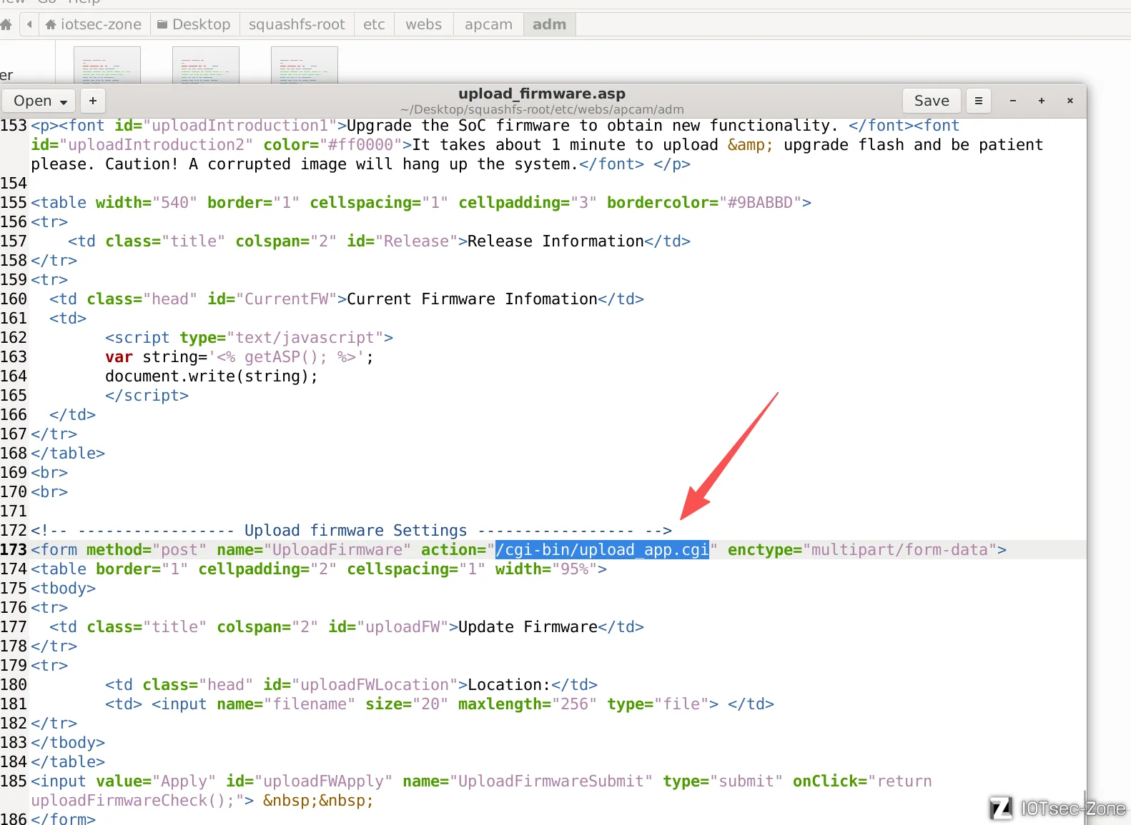Go to iotsec-zone folder in the path bar

tap(94, 24)
